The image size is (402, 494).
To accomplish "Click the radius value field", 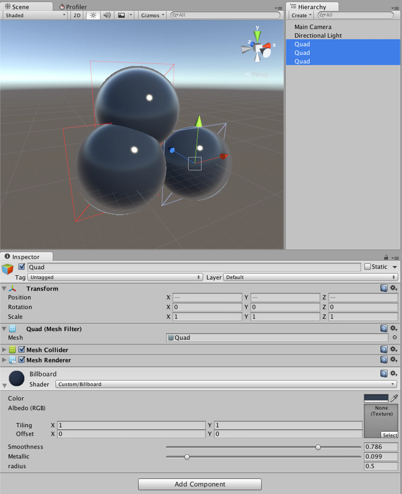I will [381, 466].
